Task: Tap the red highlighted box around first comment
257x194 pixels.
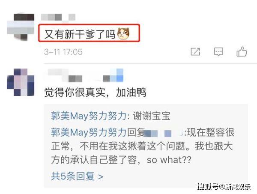Action: pos(89,33)
